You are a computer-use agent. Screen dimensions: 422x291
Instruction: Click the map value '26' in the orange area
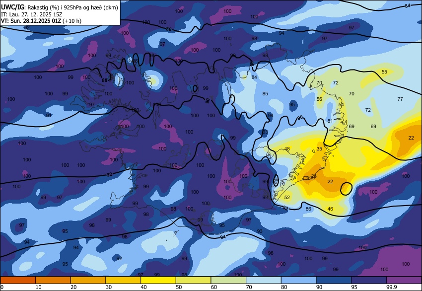click(314, 176)
